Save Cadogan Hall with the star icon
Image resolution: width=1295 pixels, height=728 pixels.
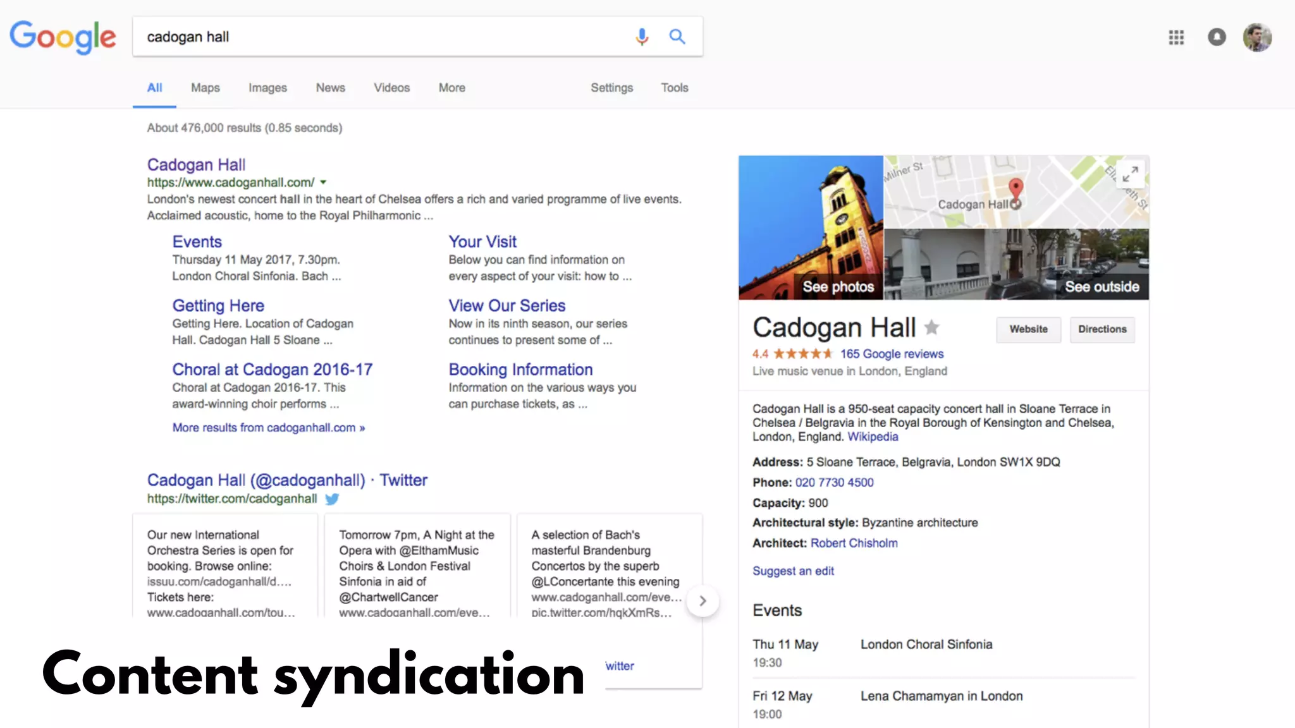[931, 327]
